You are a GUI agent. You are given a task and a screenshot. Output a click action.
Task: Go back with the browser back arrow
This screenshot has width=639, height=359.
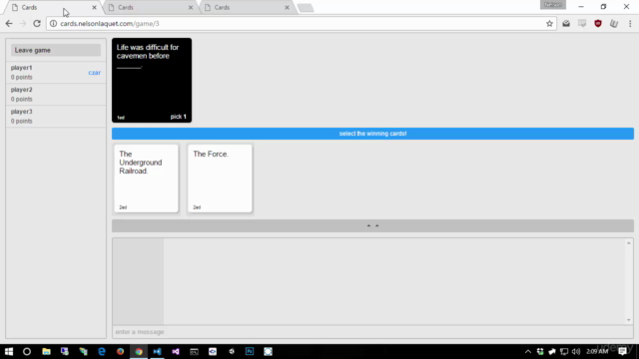pyautogui.click(x=9, y=24)
